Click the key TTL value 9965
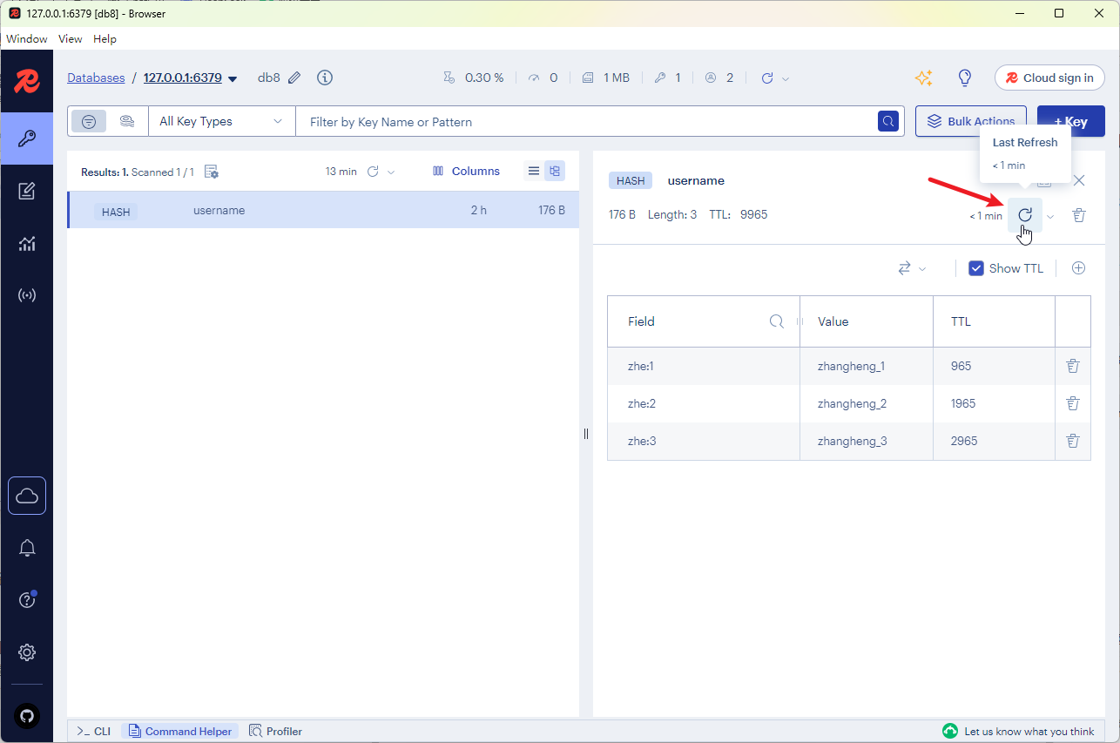Image resolution: width=1120 pixels, height=743 pixels. [754, 214]
